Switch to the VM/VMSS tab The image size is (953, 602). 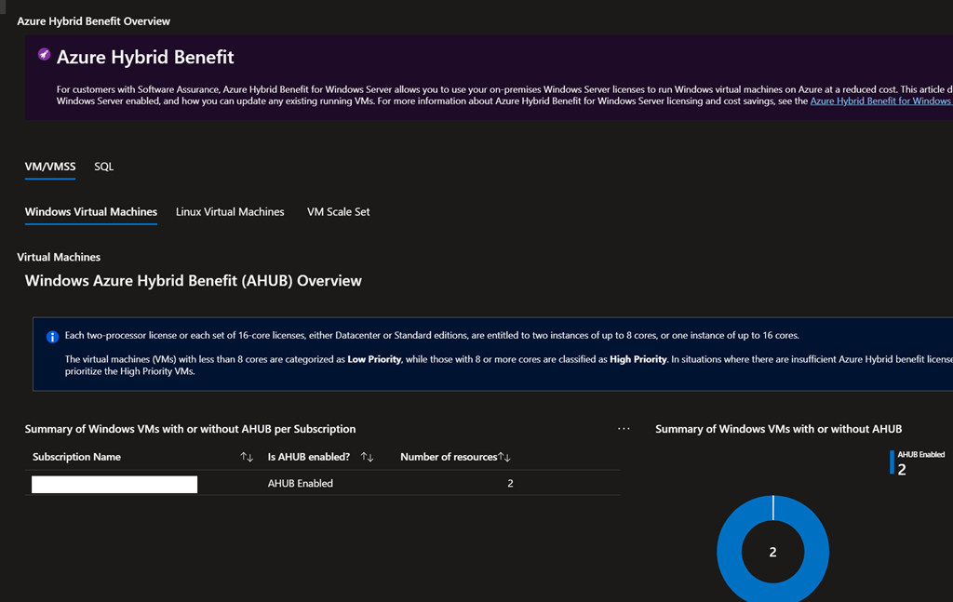(50, 167)
